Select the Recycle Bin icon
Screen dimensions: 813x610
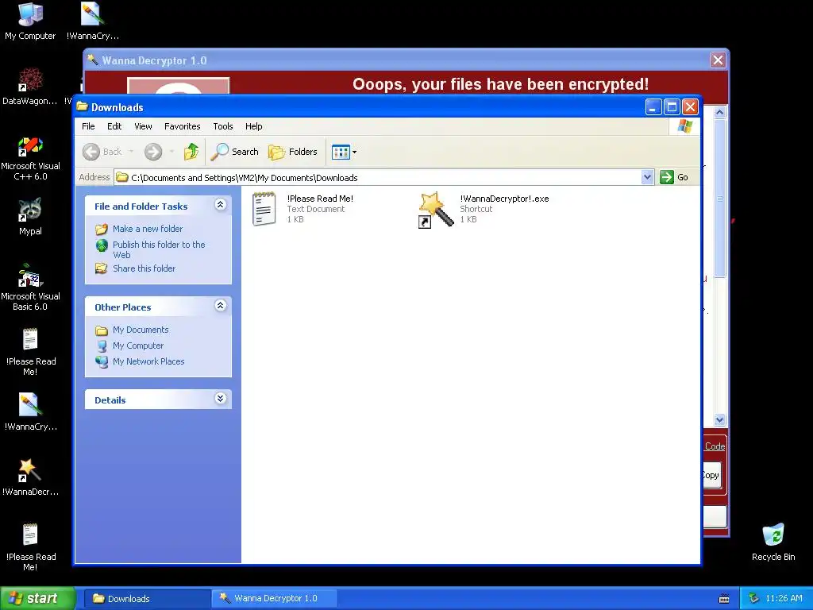coord(773,542)
